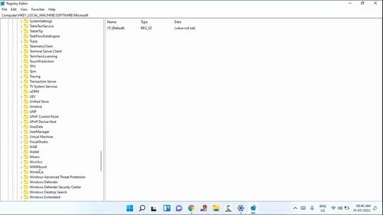Expand the Windows Advanced Threat Protection key
This screenshot has height=215, width=383.
click(x=22, y=177)
